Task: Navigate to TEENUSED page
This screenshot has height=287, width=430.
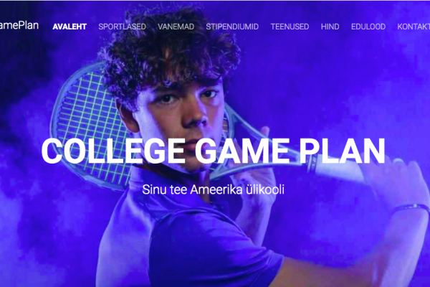Action: (x=290, y=27)
